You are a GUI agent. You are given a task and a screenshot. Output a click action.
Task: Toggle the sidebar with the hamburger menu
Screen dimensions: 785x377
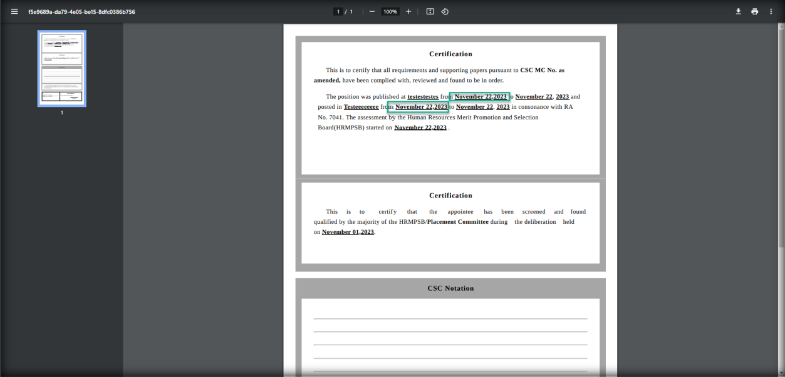tap(14, 11)
